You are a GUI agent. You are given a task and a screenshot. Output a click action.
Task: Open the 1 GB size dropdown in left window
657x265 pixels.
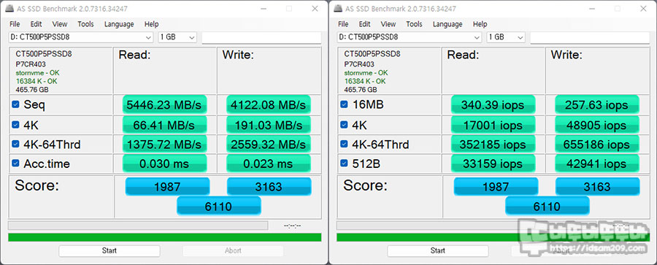coord(177,37)
